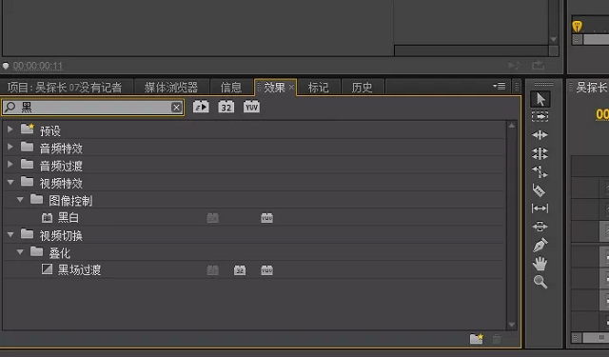Select the 图像控制 folder label
Viewport: 609px width, 357px height.
[70, 201]
